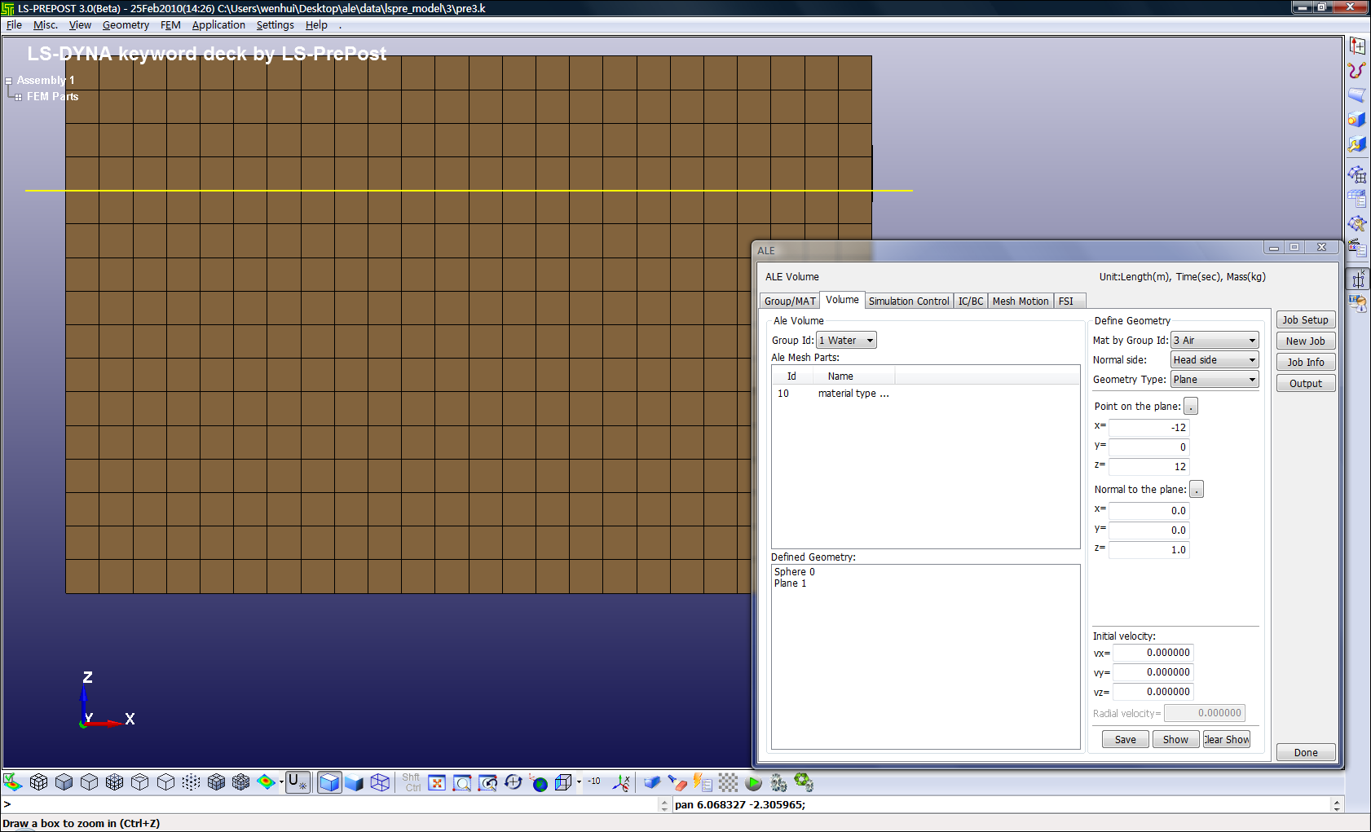Click the eraser icon in the bottom toolbar
The width and height of the screenshot is (1371, 832).
click(x=677, y=783)
